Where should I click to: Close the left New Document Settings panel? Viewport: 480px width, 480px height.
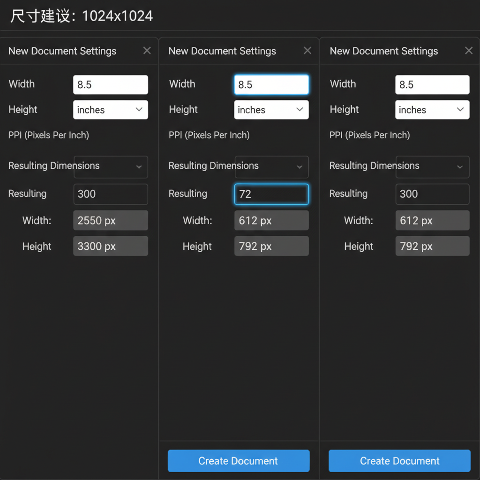[x=147, y=51]
